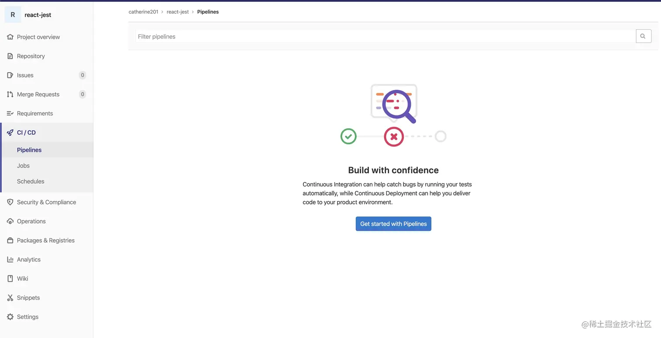Open Schedules in the CI/CD submenu
The height and width of the screenshot is (338, 661).
(x=31, y=181)
